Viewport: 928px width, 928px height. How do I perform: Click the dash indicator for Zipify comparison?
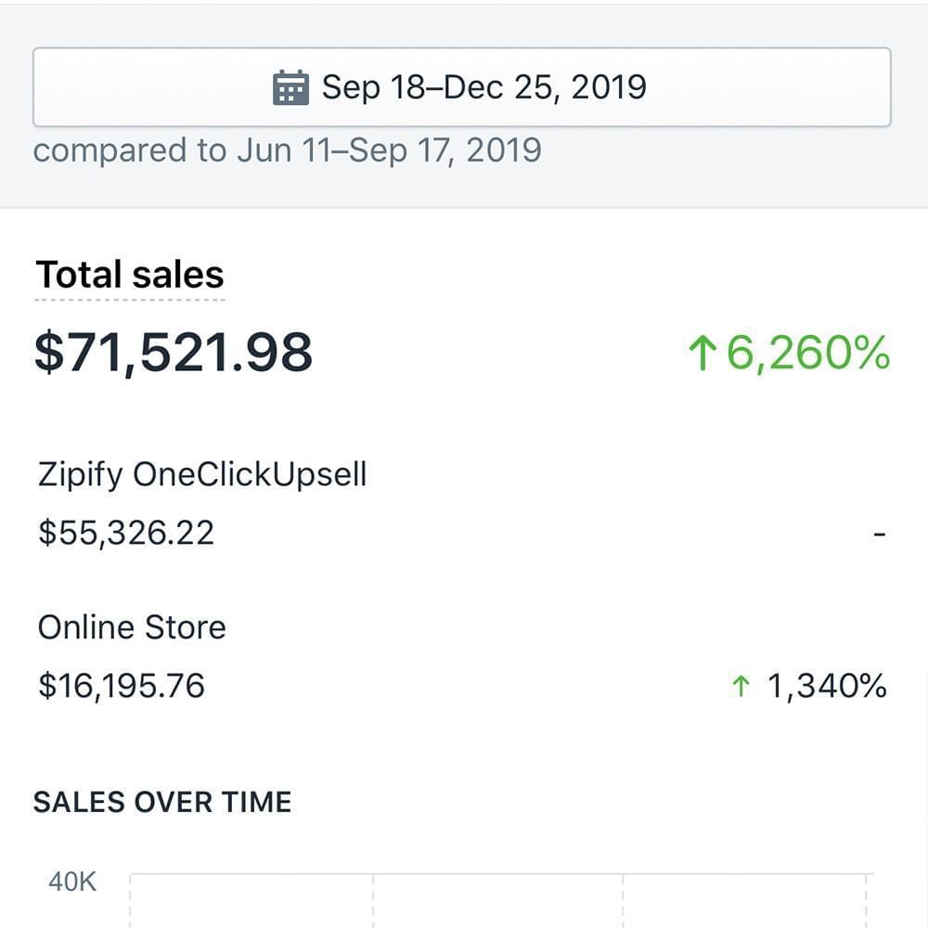click(x=880, y=535)
